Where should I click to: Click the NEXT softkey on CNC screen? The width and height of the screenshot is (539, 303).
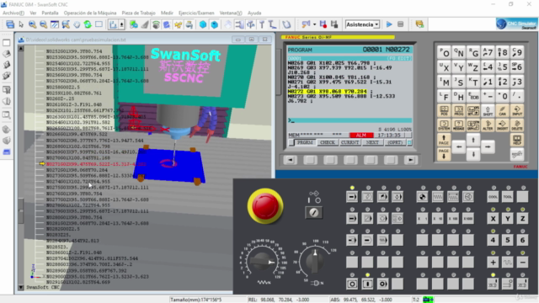(372, 142)
